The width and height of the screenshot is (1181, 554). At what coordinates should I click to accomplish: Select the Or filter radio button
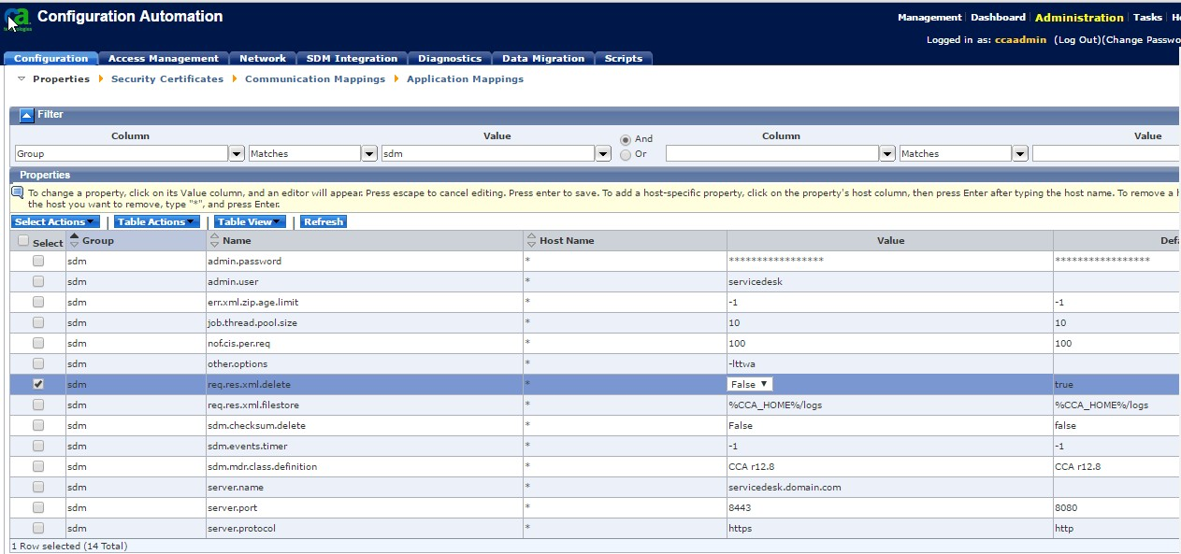pos(626,154)
